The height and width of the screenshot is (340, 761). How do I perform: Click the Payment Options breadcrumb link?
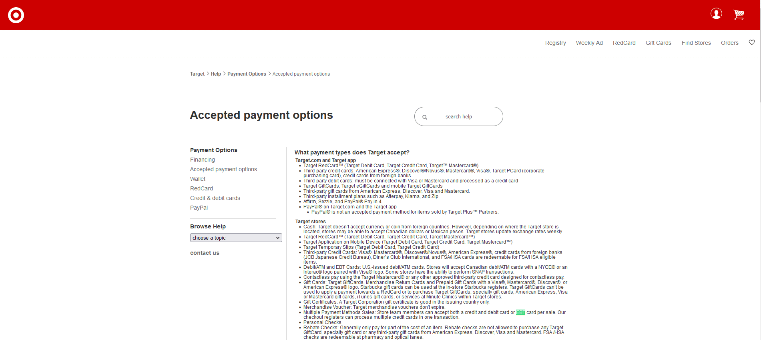pos(247,74)
